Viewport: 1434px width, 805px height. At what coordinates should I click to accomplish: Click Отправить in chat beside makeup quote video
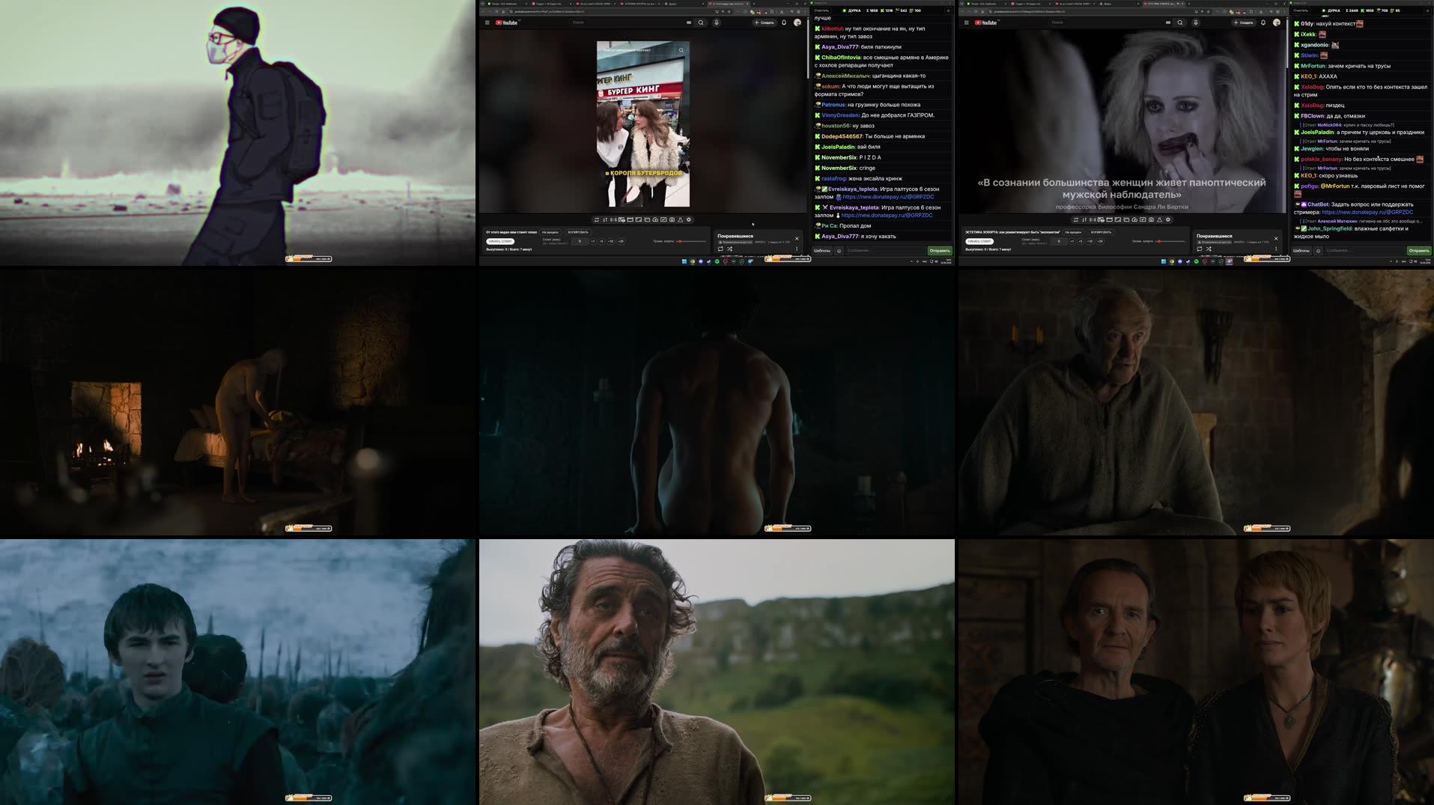pyautogui.click(x=1419, y=250)
